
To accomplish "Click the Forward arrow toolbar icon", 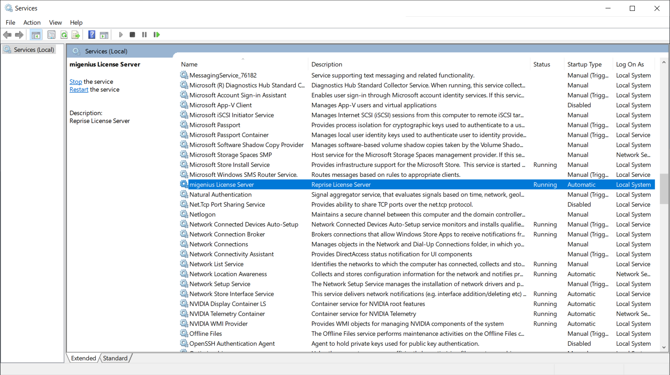I will [x=19, y=35].
